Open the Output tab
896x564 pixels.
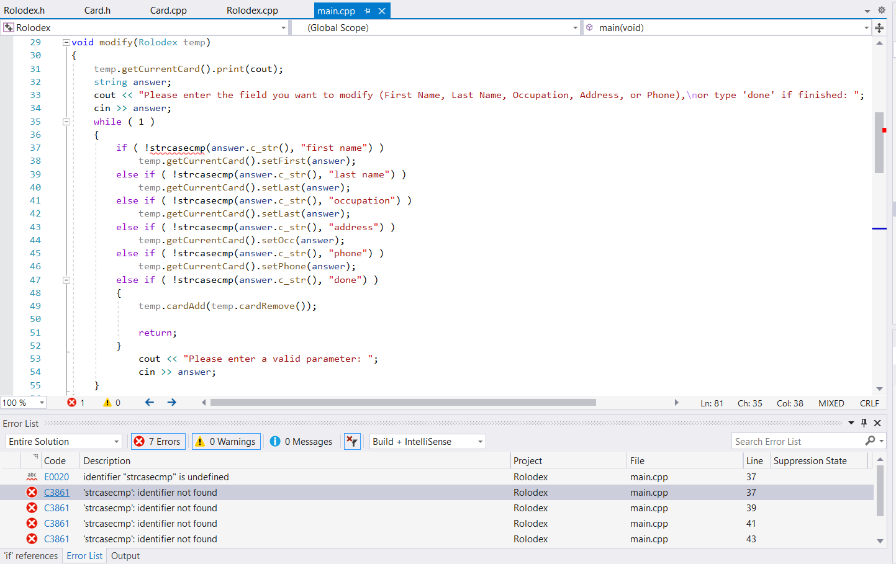click(x=125, y=556)
